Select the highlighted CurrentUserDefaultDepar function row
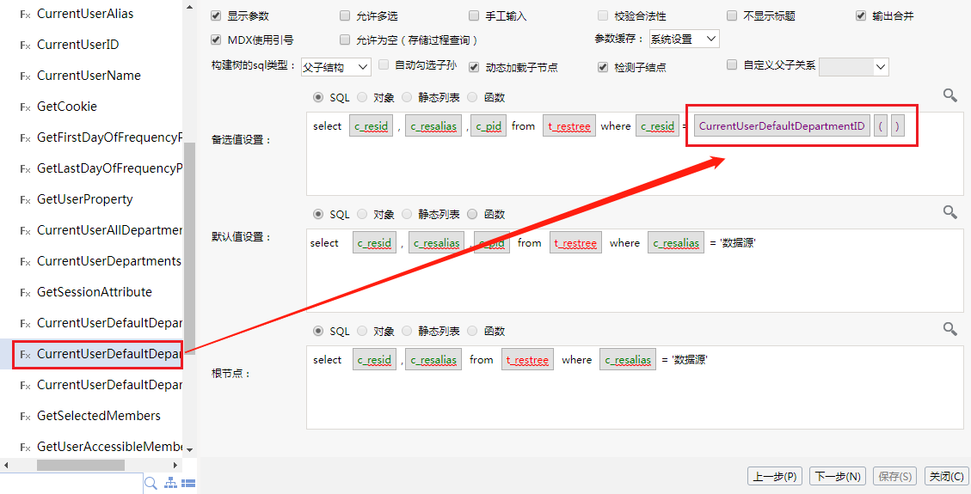Viewport: 971px width, 494px height. pyautogui.click(x=98, y=354)
